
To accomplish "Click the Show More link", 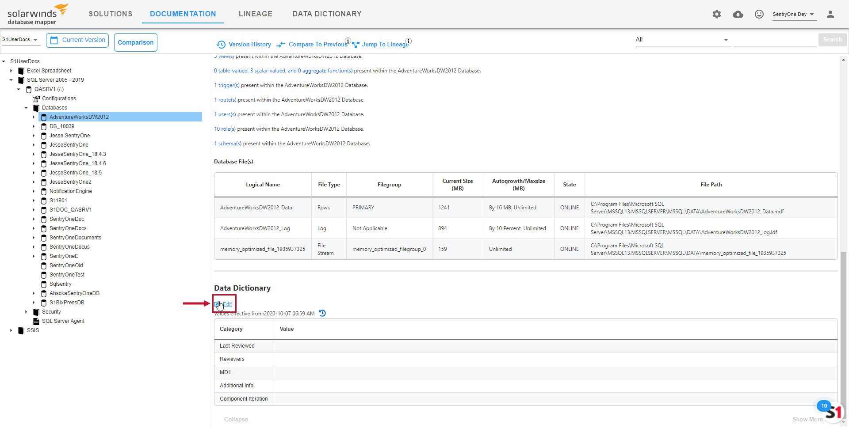I will (x=807, y=420).
